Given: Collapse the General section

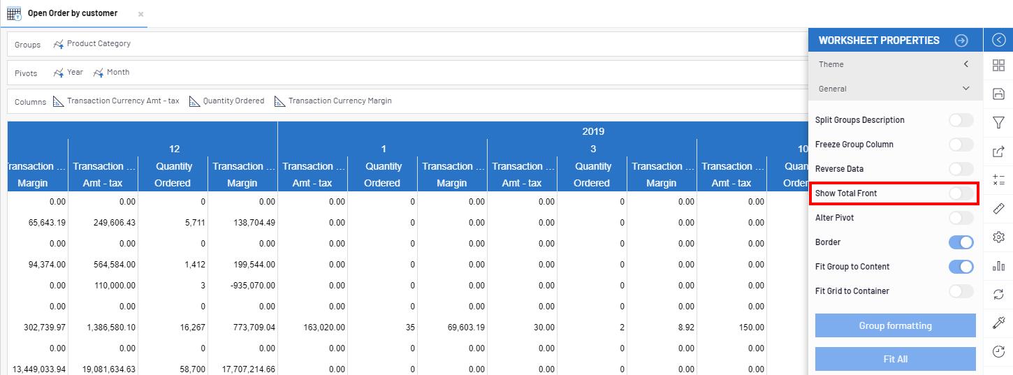Looking at the screenshot, I should [966, 89].
